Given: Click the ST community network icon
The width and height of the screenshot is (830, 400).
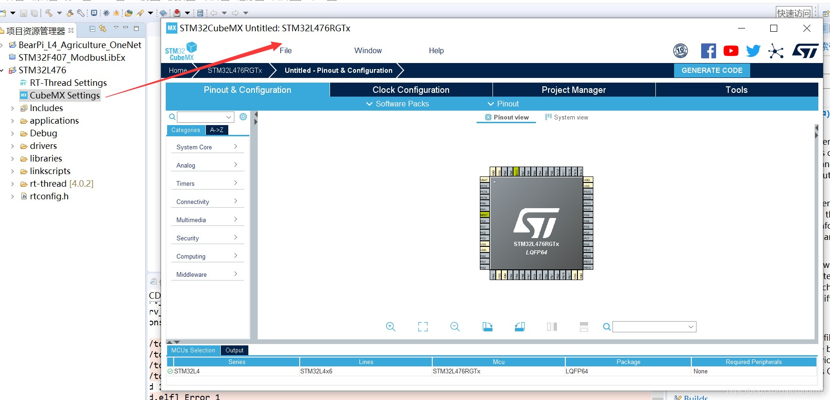Looking at the screenshot, I should coord(775,51).
